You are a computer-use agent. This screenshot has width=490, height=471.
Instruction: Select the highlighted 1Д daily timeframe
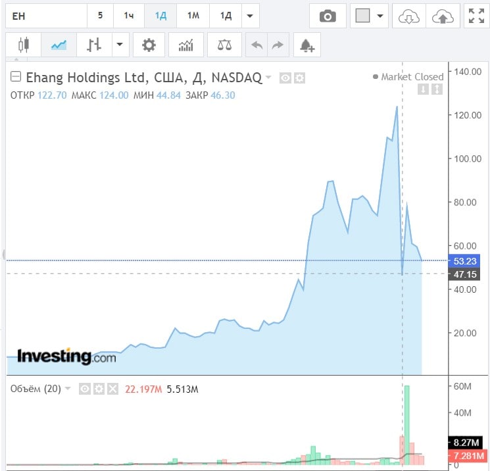tap(160, 16)
